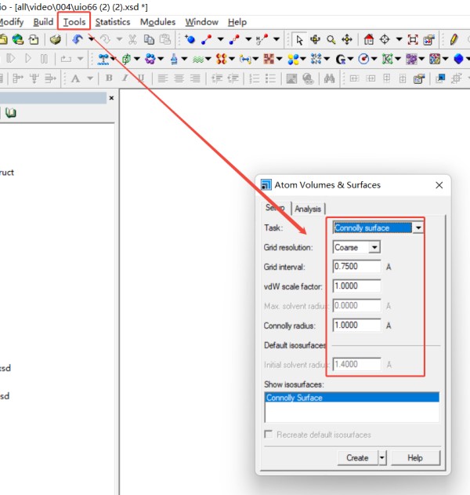Click the yellow and blue spheres module icon

pos(293,59)
